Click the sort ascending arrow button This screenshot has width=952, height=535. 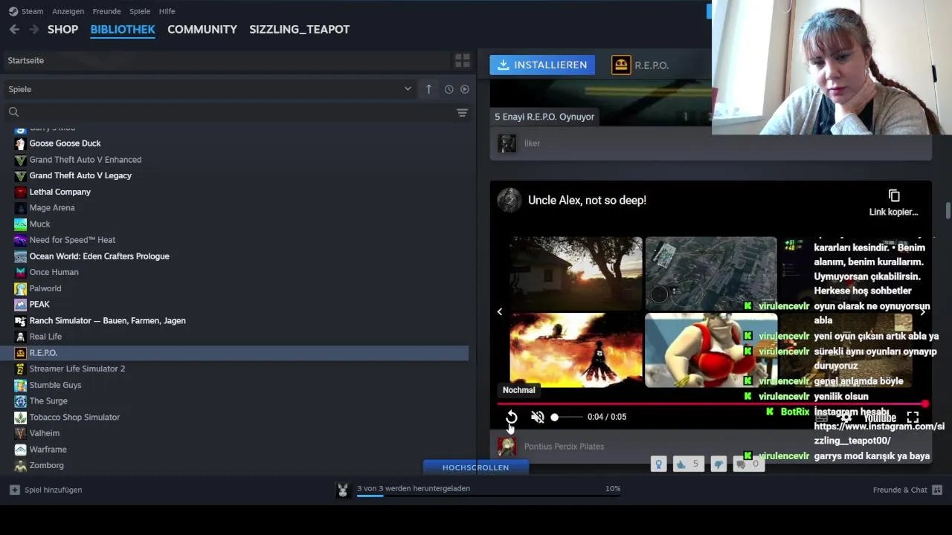click(428, 89)
